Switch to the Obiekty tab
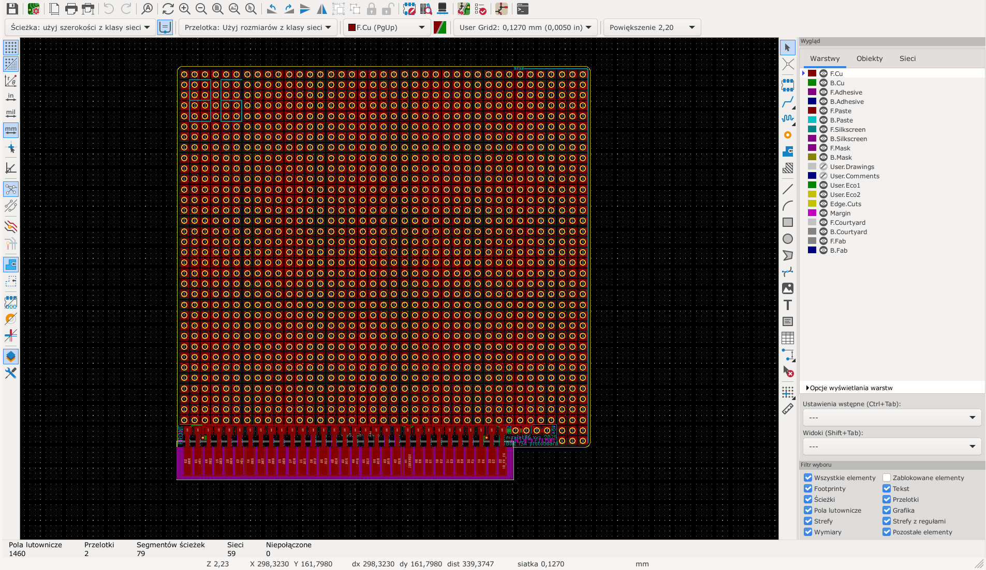986x570 pixels. click(870, 58)
